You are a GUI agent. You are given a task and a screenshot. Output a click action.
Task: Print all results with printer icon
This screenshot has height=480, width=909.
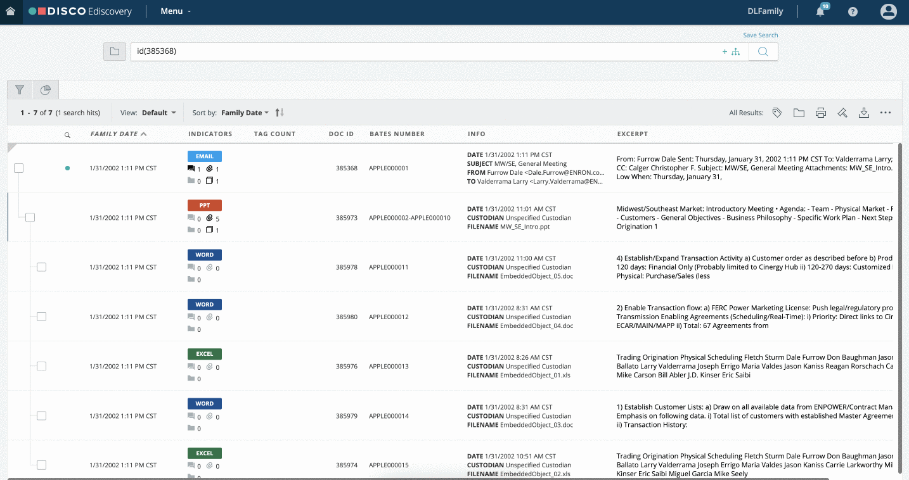coord(821,113)
